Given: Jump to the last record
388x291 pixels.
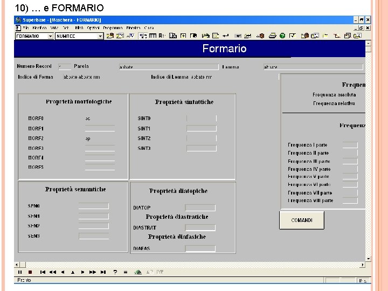Looking at the screenshot, I should [x=103, y=272].
